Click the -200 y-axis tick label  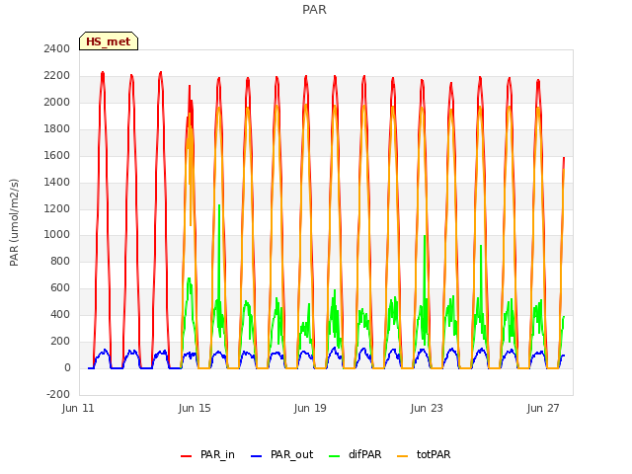58,394
